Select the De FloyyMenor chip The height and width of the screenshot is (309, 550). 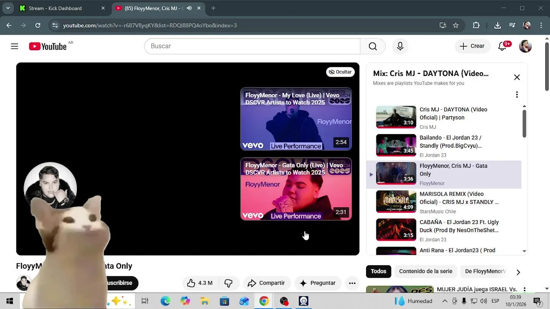coord(485,271)
